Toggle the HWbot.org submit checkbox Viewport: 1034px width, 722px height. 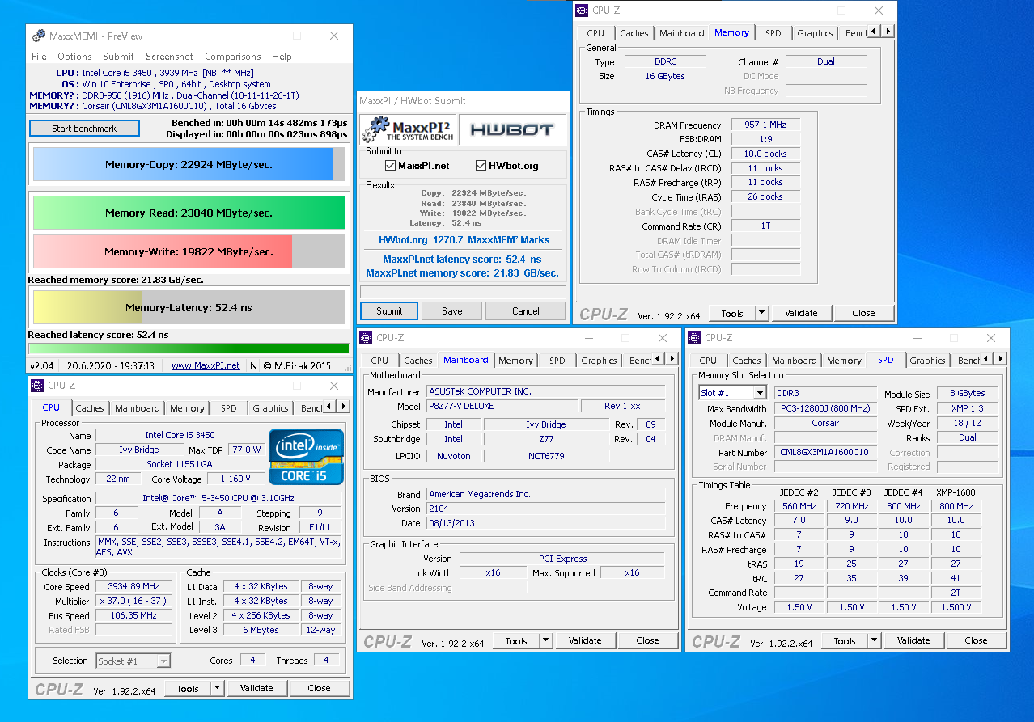481,166
